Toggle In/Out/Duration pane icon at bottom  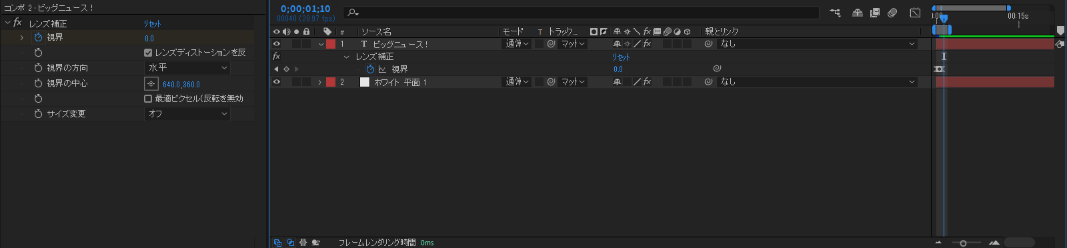coord(303,243)
